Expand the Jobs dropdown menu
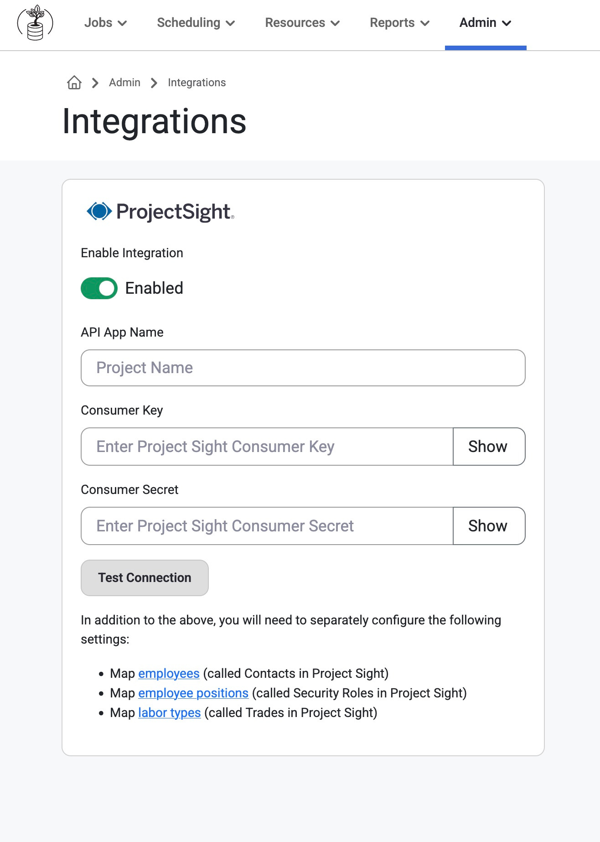 (105, 23)
